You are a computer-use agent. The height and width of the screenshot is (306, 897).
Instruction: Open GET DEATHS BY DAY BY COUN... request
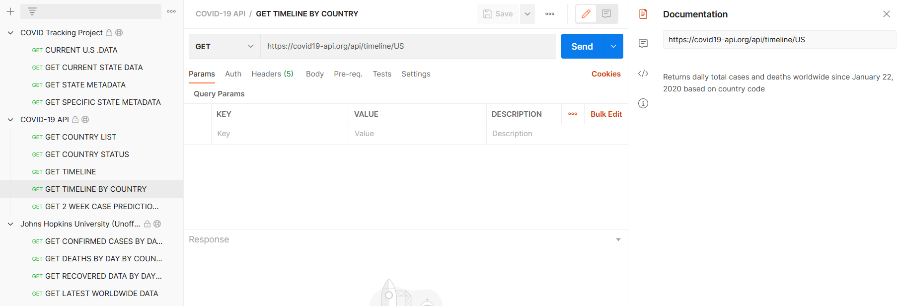point(104,259)
